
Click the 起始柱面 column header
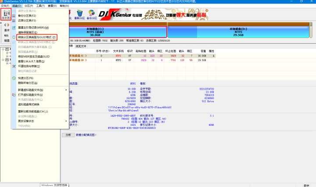(x=141, y=51)
